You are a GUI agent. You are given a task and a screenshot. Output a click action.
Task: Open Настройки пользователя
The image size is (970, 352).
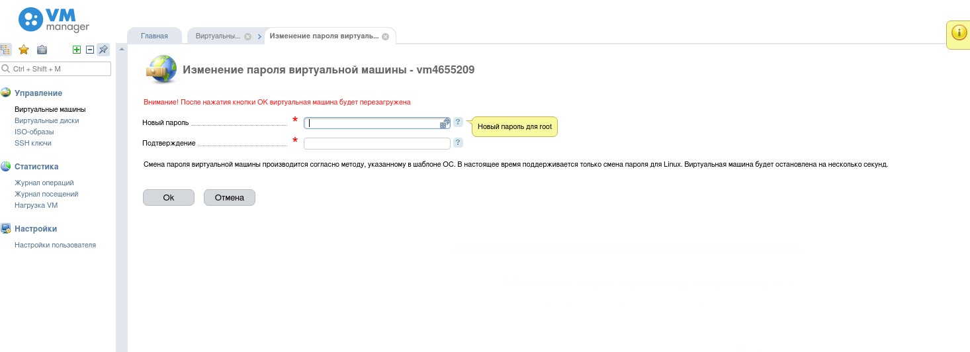(x=55, y=245)
